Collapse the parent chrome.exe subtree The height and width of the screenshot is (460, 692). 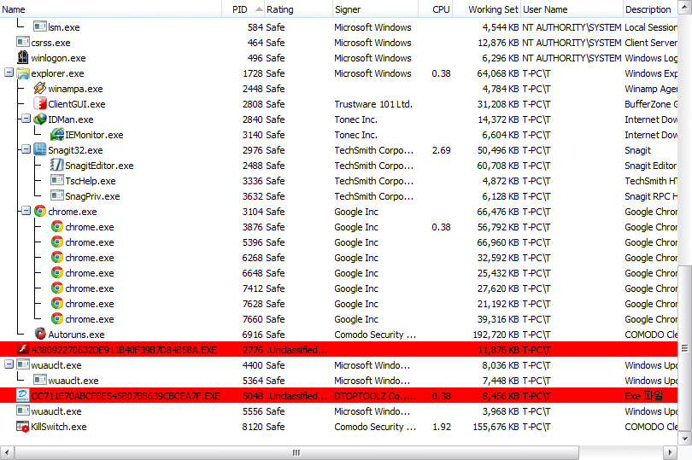pyautogui.click(x=26, y=211)
